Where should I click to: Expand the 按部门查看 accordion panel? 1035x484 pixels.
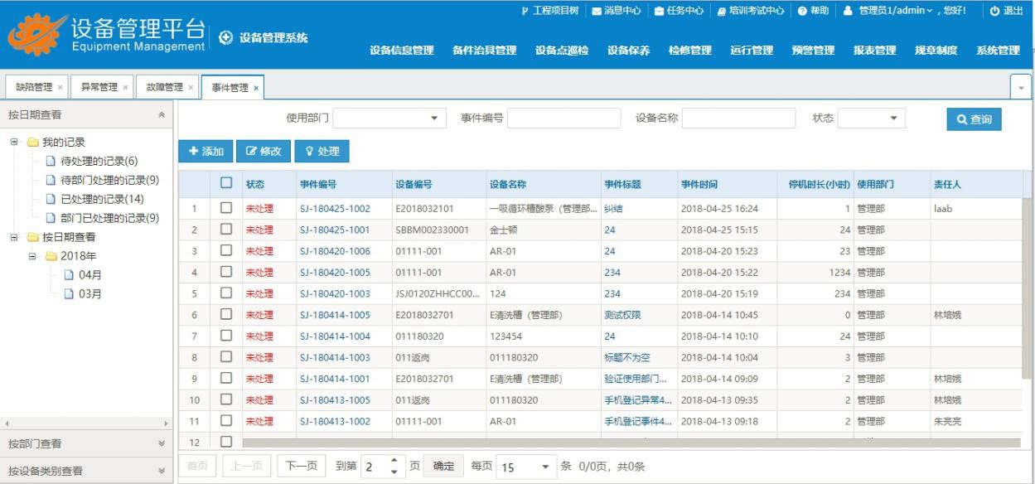pos(86,443)
